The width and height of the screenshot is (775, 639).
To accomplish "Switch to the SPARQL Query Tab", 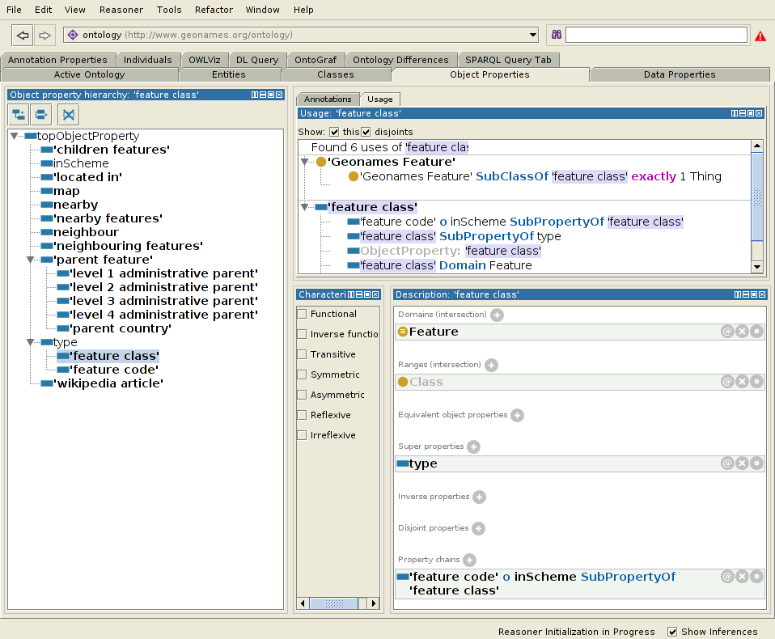I will 508,60.
